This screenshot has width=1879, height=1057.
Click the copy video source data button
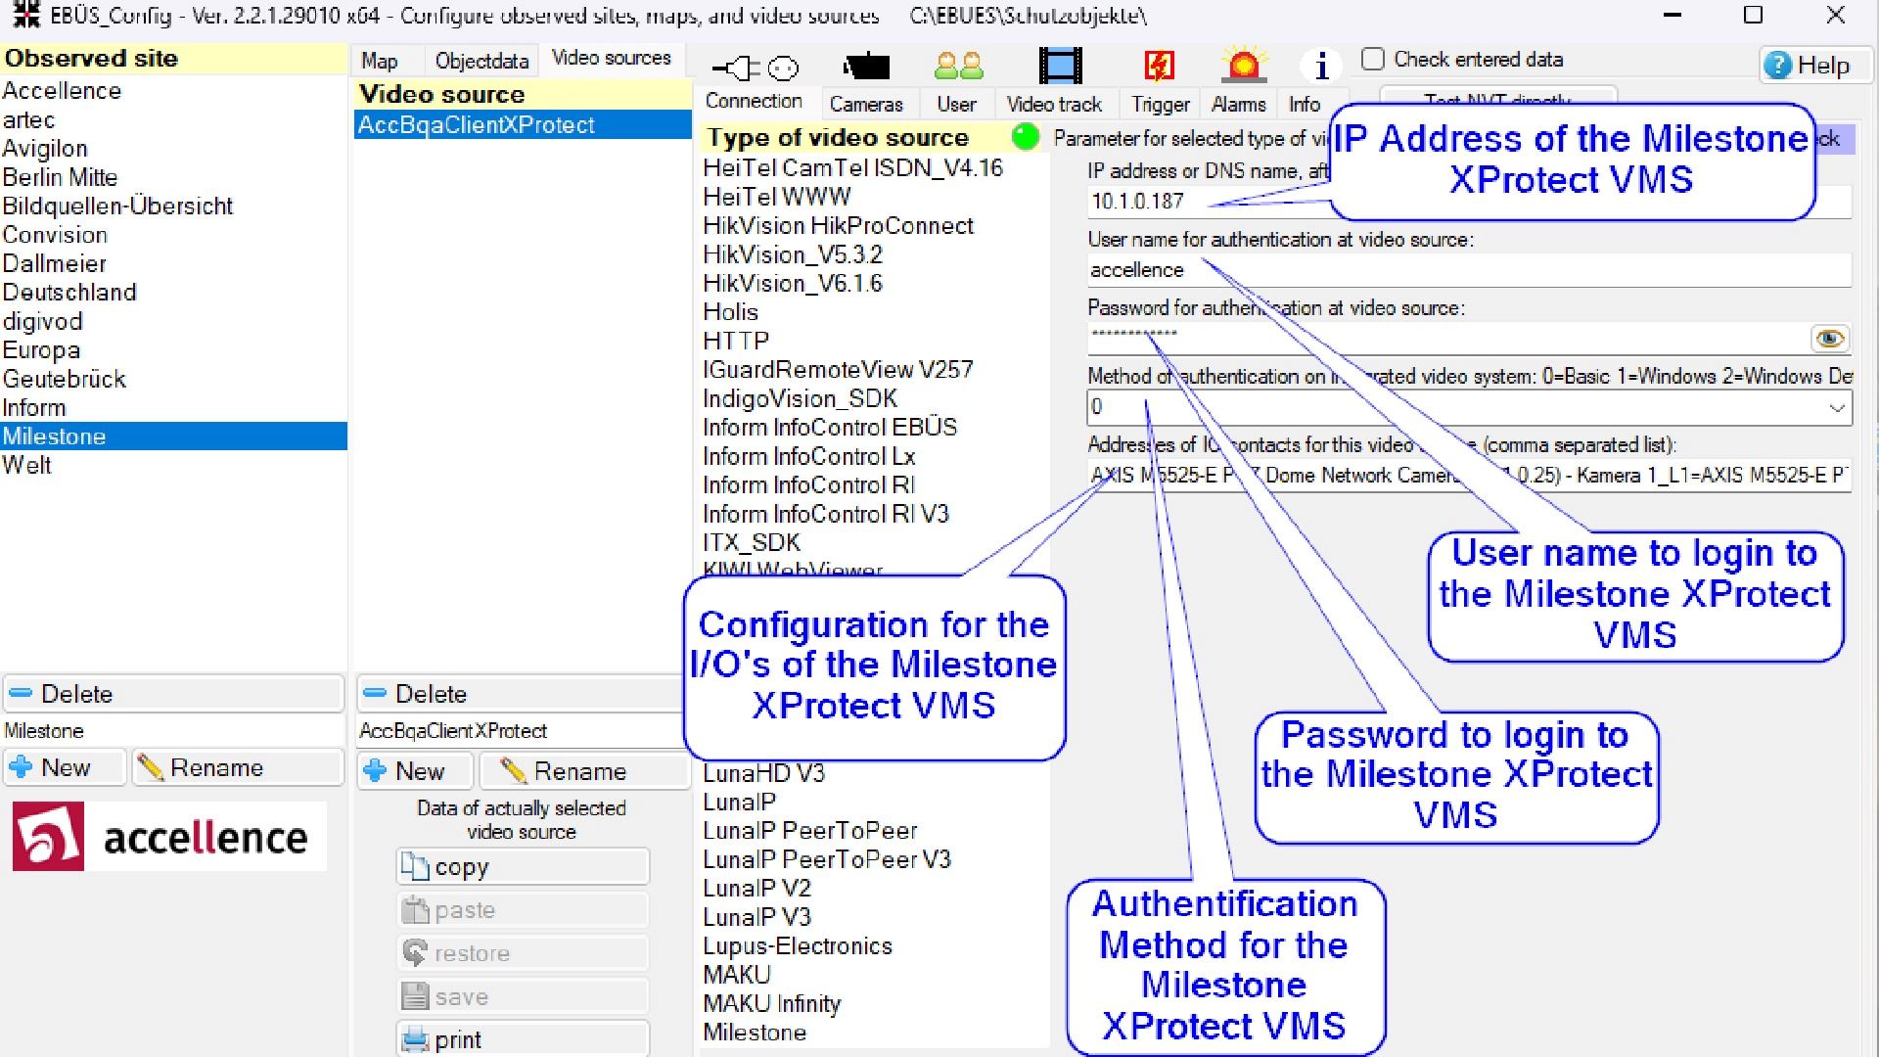coord(523,867)
